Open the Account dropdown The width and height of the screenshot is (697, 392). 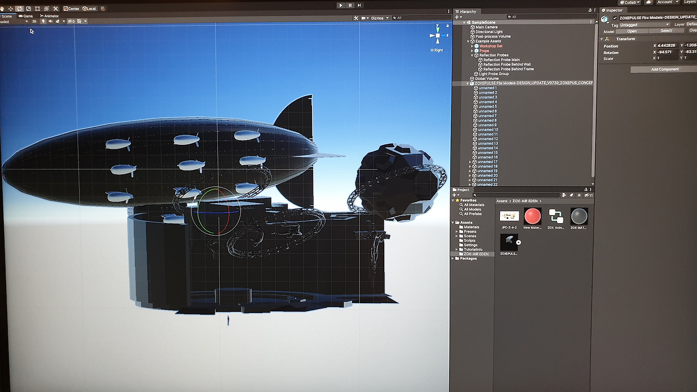pos(667,2)
